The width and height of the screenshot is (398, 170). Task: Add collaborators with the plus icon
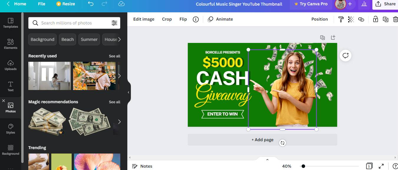[x=350, y=4]
